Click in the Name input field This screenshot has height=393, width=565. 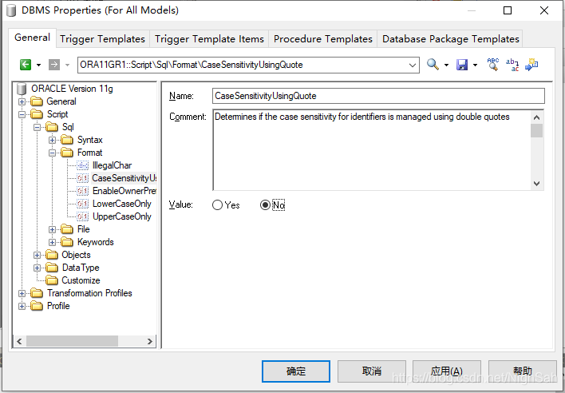(x=378, y=96)
